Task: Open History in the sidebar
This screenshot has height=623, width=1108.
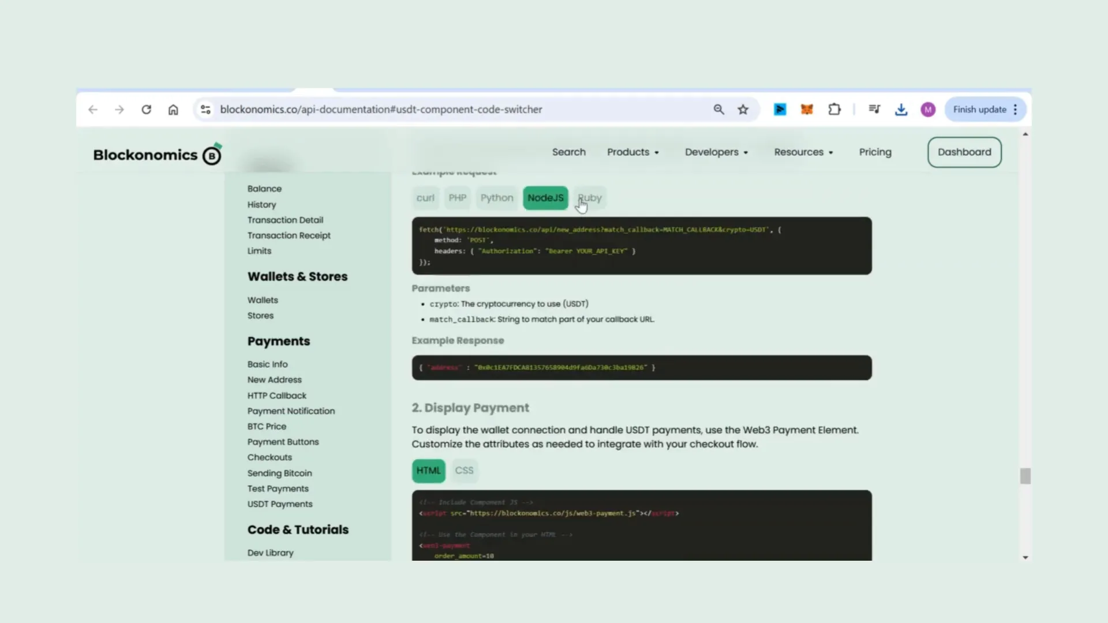Action: 261,205
